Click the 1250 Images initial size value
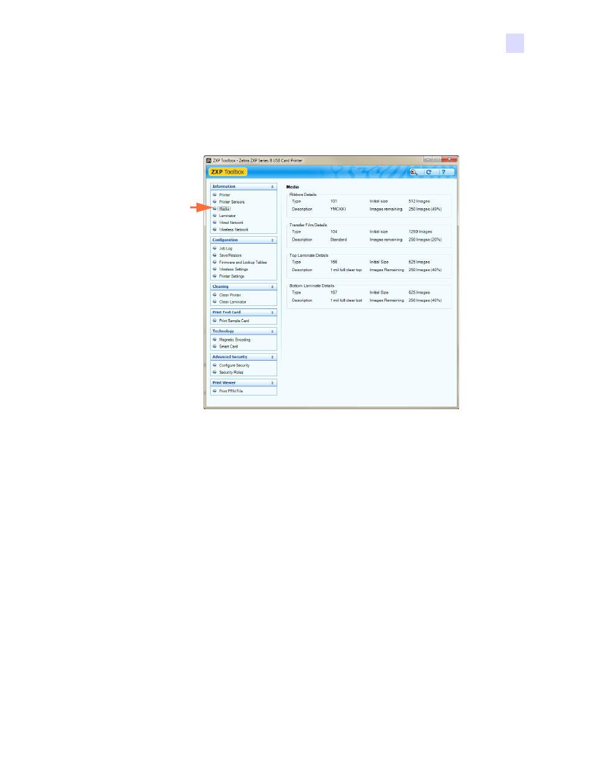The width and height of the screenshot is (593, 768). [x=420, y=232]
